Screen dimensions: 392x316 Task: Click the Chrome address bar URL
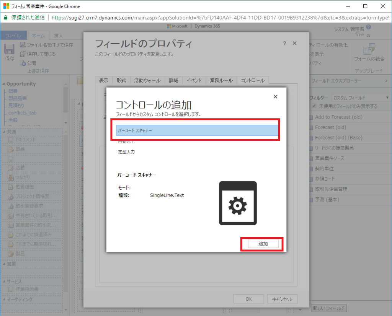pos(220,18)
